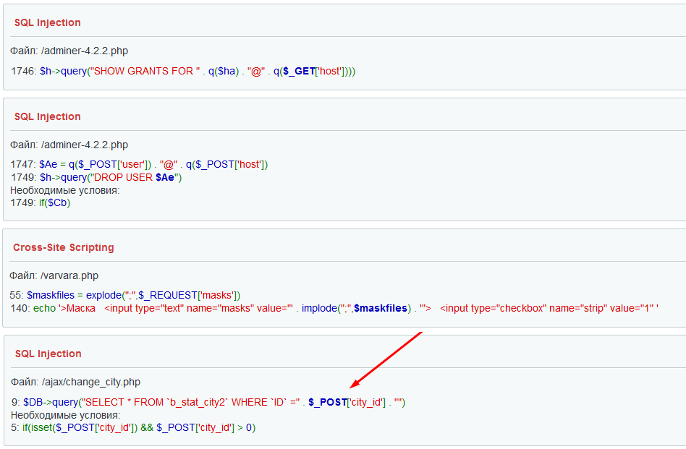686x449 pixels.
Task: Click code line 1746 with SHOW GRANTS FOR query
Action: (x=183, y=71)
